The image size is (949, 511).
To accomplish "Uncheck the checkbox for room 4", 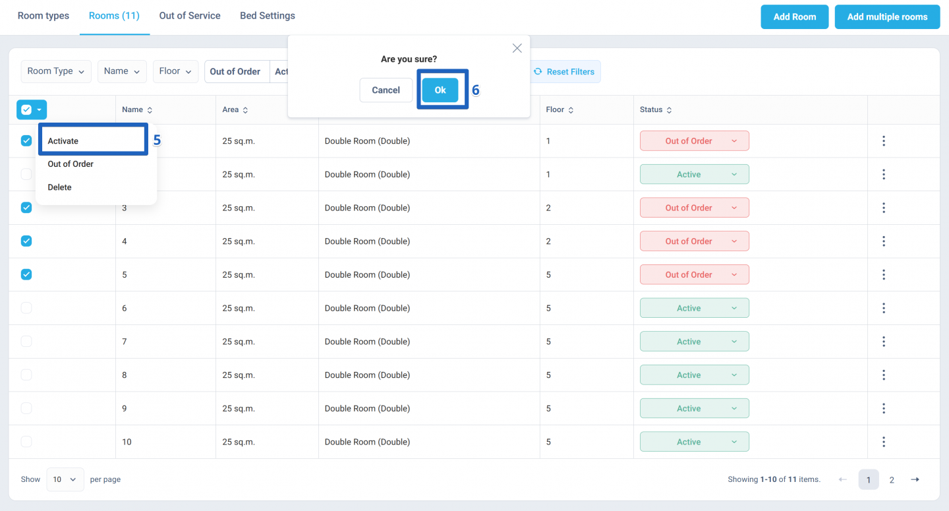I will coord(26,241).
